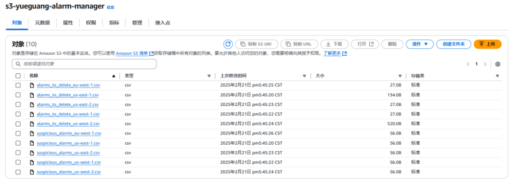The width and height of the screenshot is (512, 181).
Task: Check the box for alarms_to_delete_us-west-1.csv
Action: coord(18,114)
